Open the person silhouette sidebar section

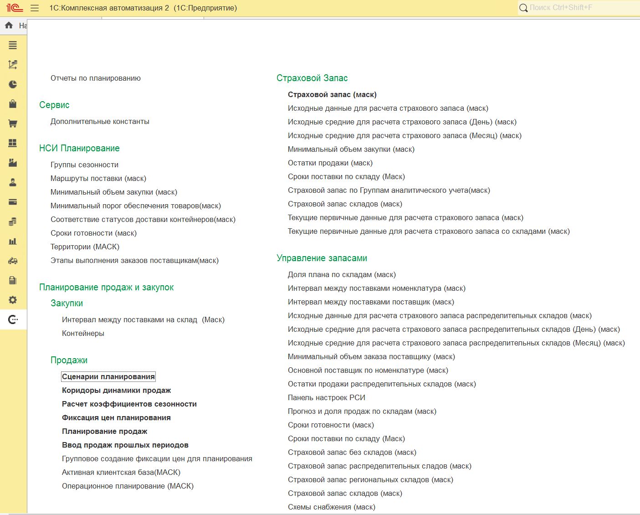click(13, 182)
